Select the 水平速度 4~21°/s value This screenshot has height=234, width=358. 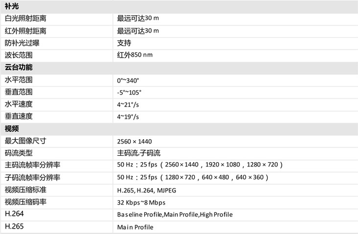(x=128, y=105)
